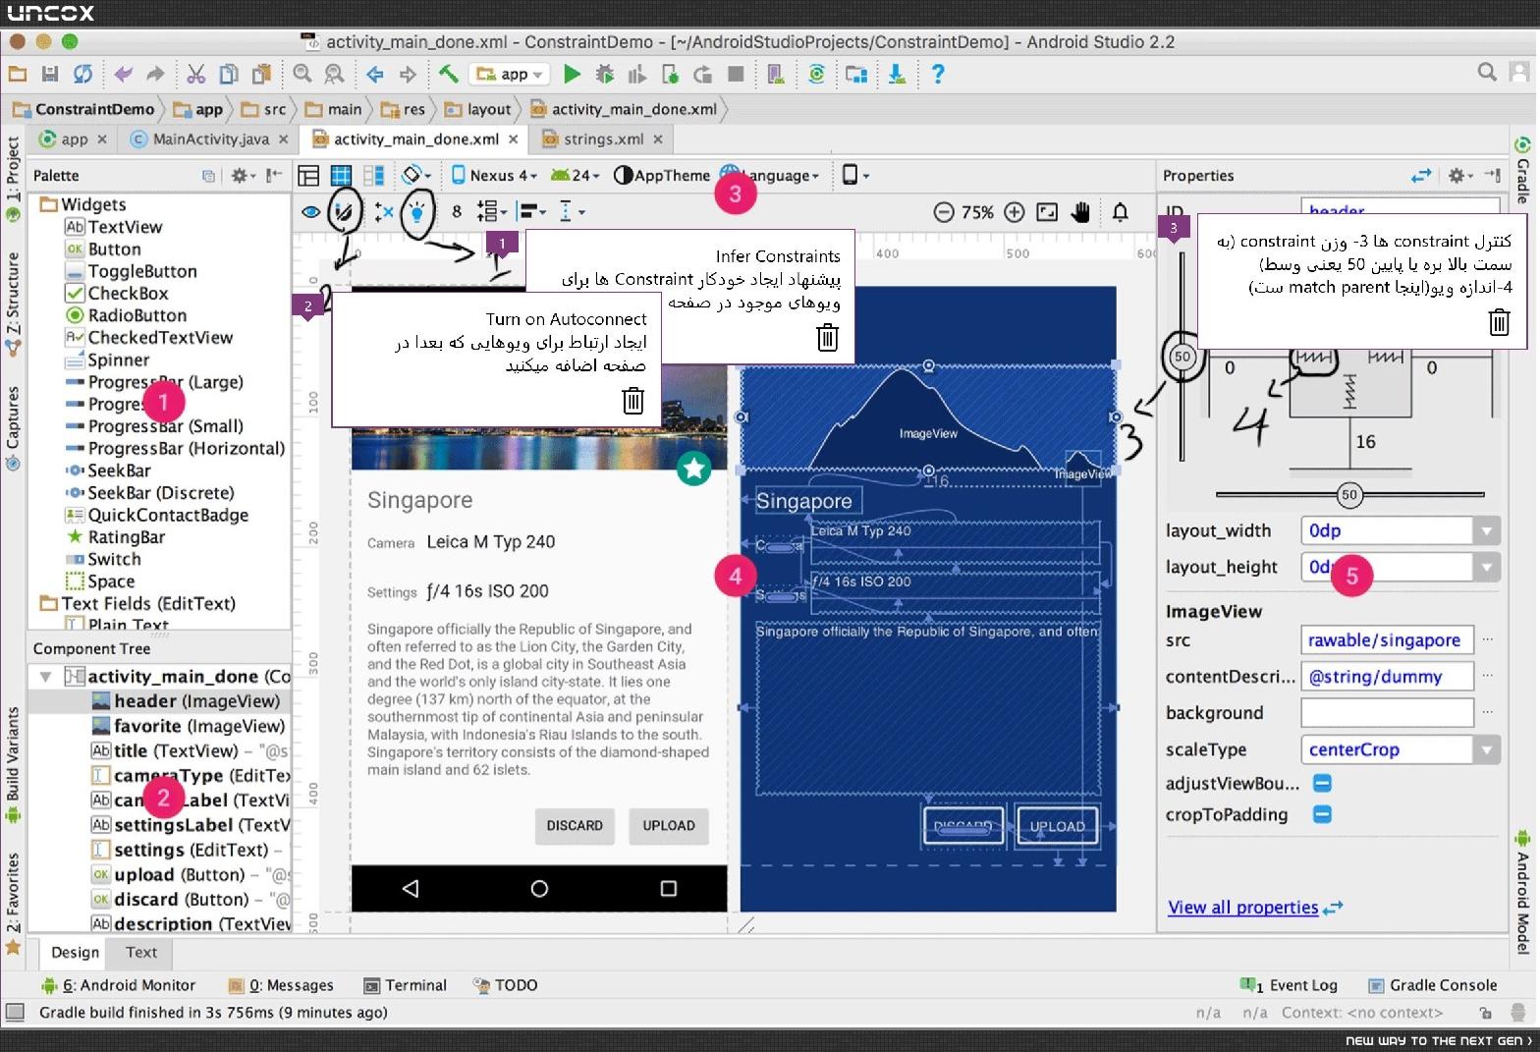Toggle the Autoconnect magnet icon
The height and width of the screenshot is (1052, 1540).
pos(344,211)
